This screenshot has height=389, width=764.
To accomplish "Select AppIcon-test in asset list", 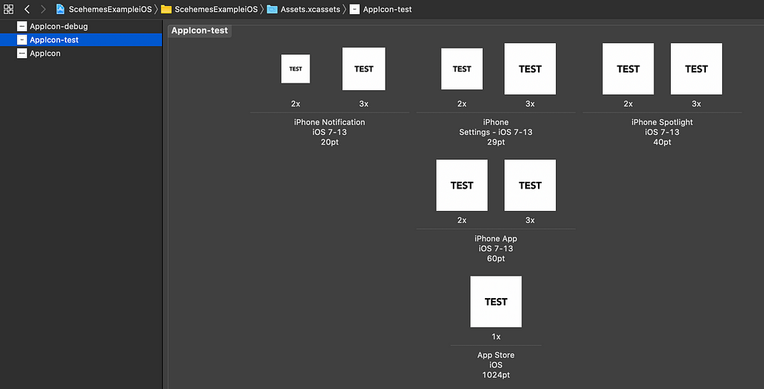I will tap(81, 40).
